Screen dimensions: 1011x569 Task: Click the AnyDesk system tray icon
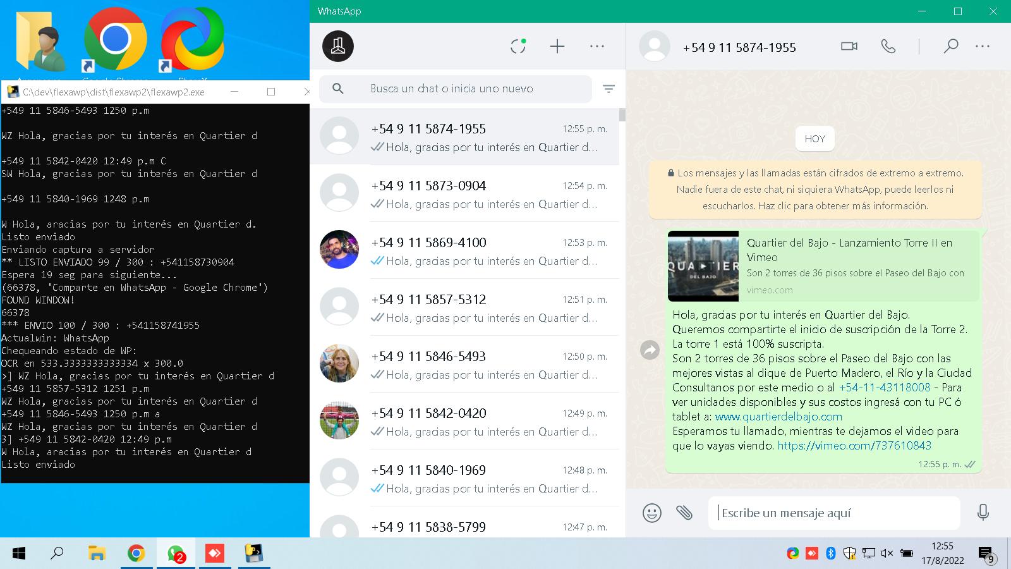pyautogui.click(x=812, y=554)
